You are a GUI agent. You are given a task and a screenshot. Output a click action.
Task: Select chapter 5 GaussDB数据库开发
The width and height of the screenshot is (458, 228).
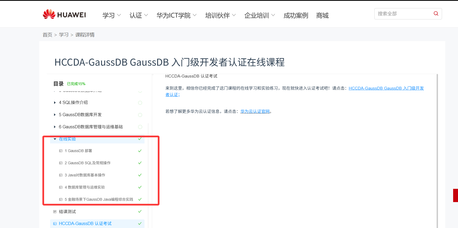pyautogui.click(x=80, y=115)
